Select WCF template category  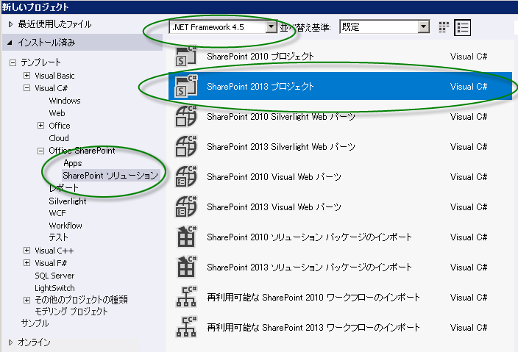(57, 213)
